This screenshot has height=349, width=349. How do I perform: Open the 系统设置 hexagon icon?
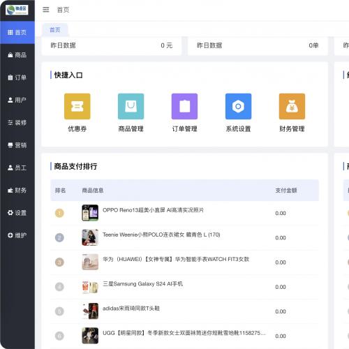point(238,106)
